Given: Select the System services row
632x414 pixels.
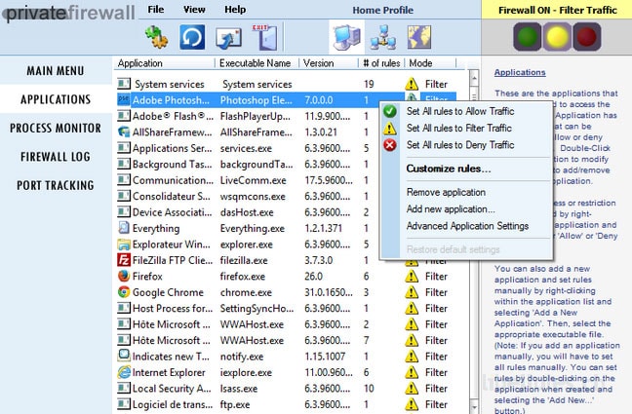Looking at the screenshot, I should pos(287,84).
